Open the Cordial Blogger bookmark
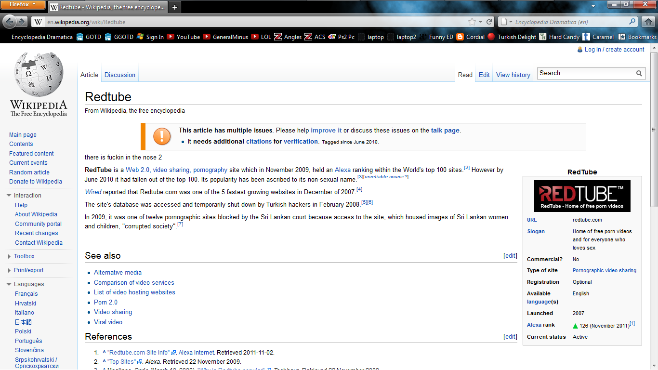The height and width of the screenshot is (370, 658). pyautogui.click(x=470, y=37)
